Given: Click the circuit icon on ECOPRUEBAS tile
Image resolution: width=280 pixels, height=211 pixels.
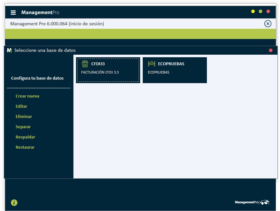Looking at the screenshot, I should pyautogui.click(x=152, y=64).
